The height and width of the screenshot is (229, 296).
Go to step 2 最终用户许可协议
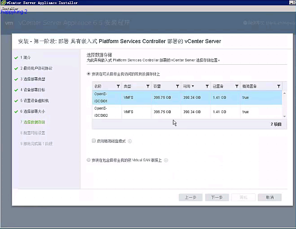tap(36, 68)
